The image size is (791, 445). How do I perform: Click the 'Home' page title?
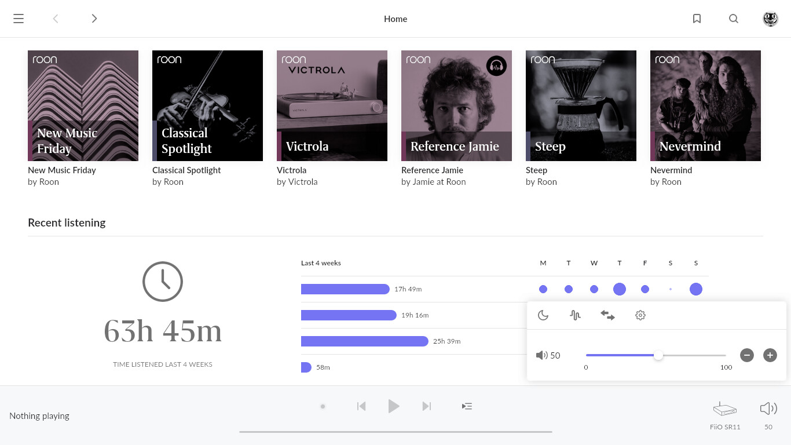[x=395, y=19]
